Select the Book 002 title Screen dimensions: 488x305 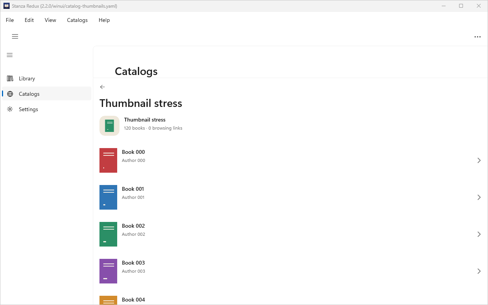click(x=133, y=226)
